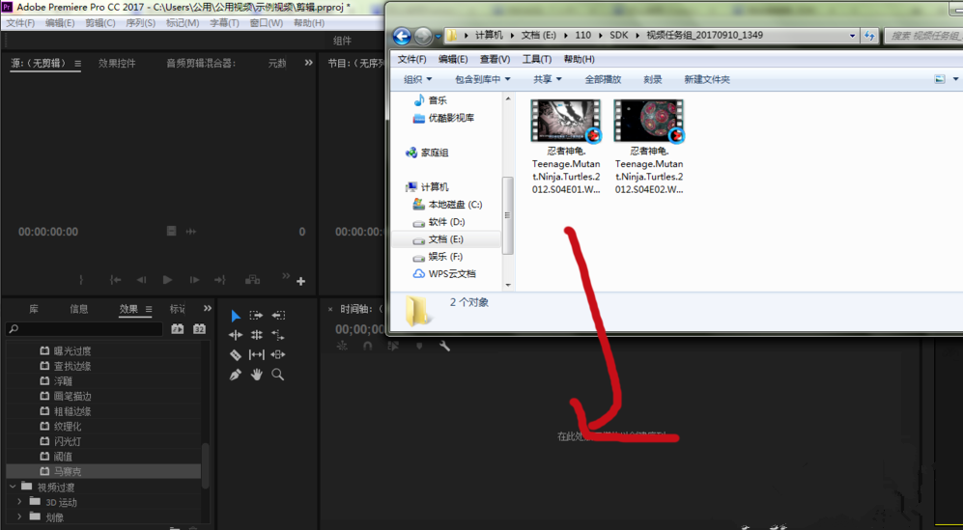The height and width of the screenshot is (530, 963).
Task: Select the Pen tool
Action: (236, 375)
